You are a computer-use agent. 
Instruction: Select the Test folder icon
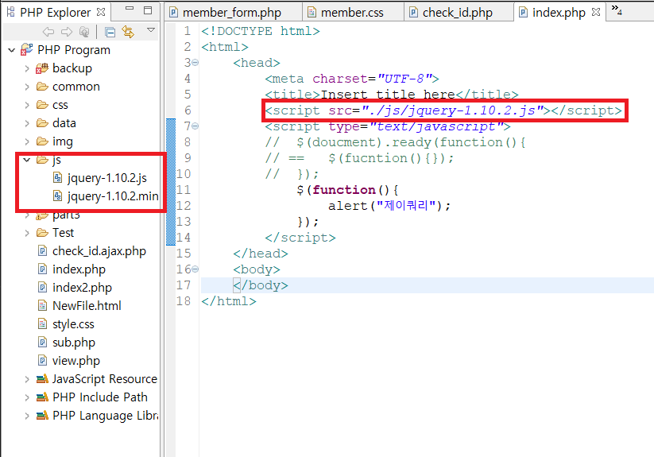click(x=42, y=233)
